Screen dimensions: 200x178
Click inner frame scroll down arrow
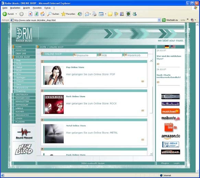151,154
